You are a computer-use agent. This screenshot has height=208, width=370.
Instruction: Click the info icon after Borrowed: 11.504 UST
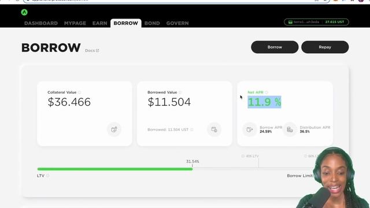click(x=192, y=129)
